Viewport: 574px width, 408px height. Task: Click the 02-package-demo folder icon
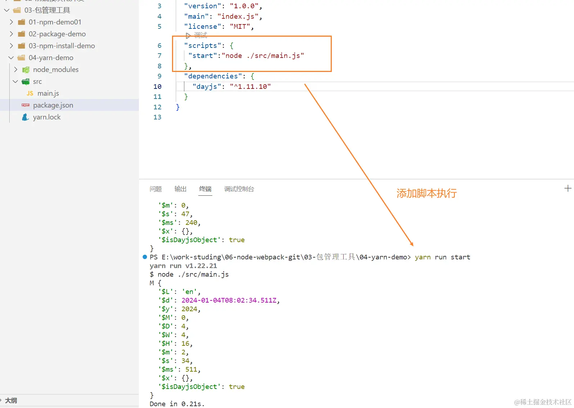coord(22,34)
